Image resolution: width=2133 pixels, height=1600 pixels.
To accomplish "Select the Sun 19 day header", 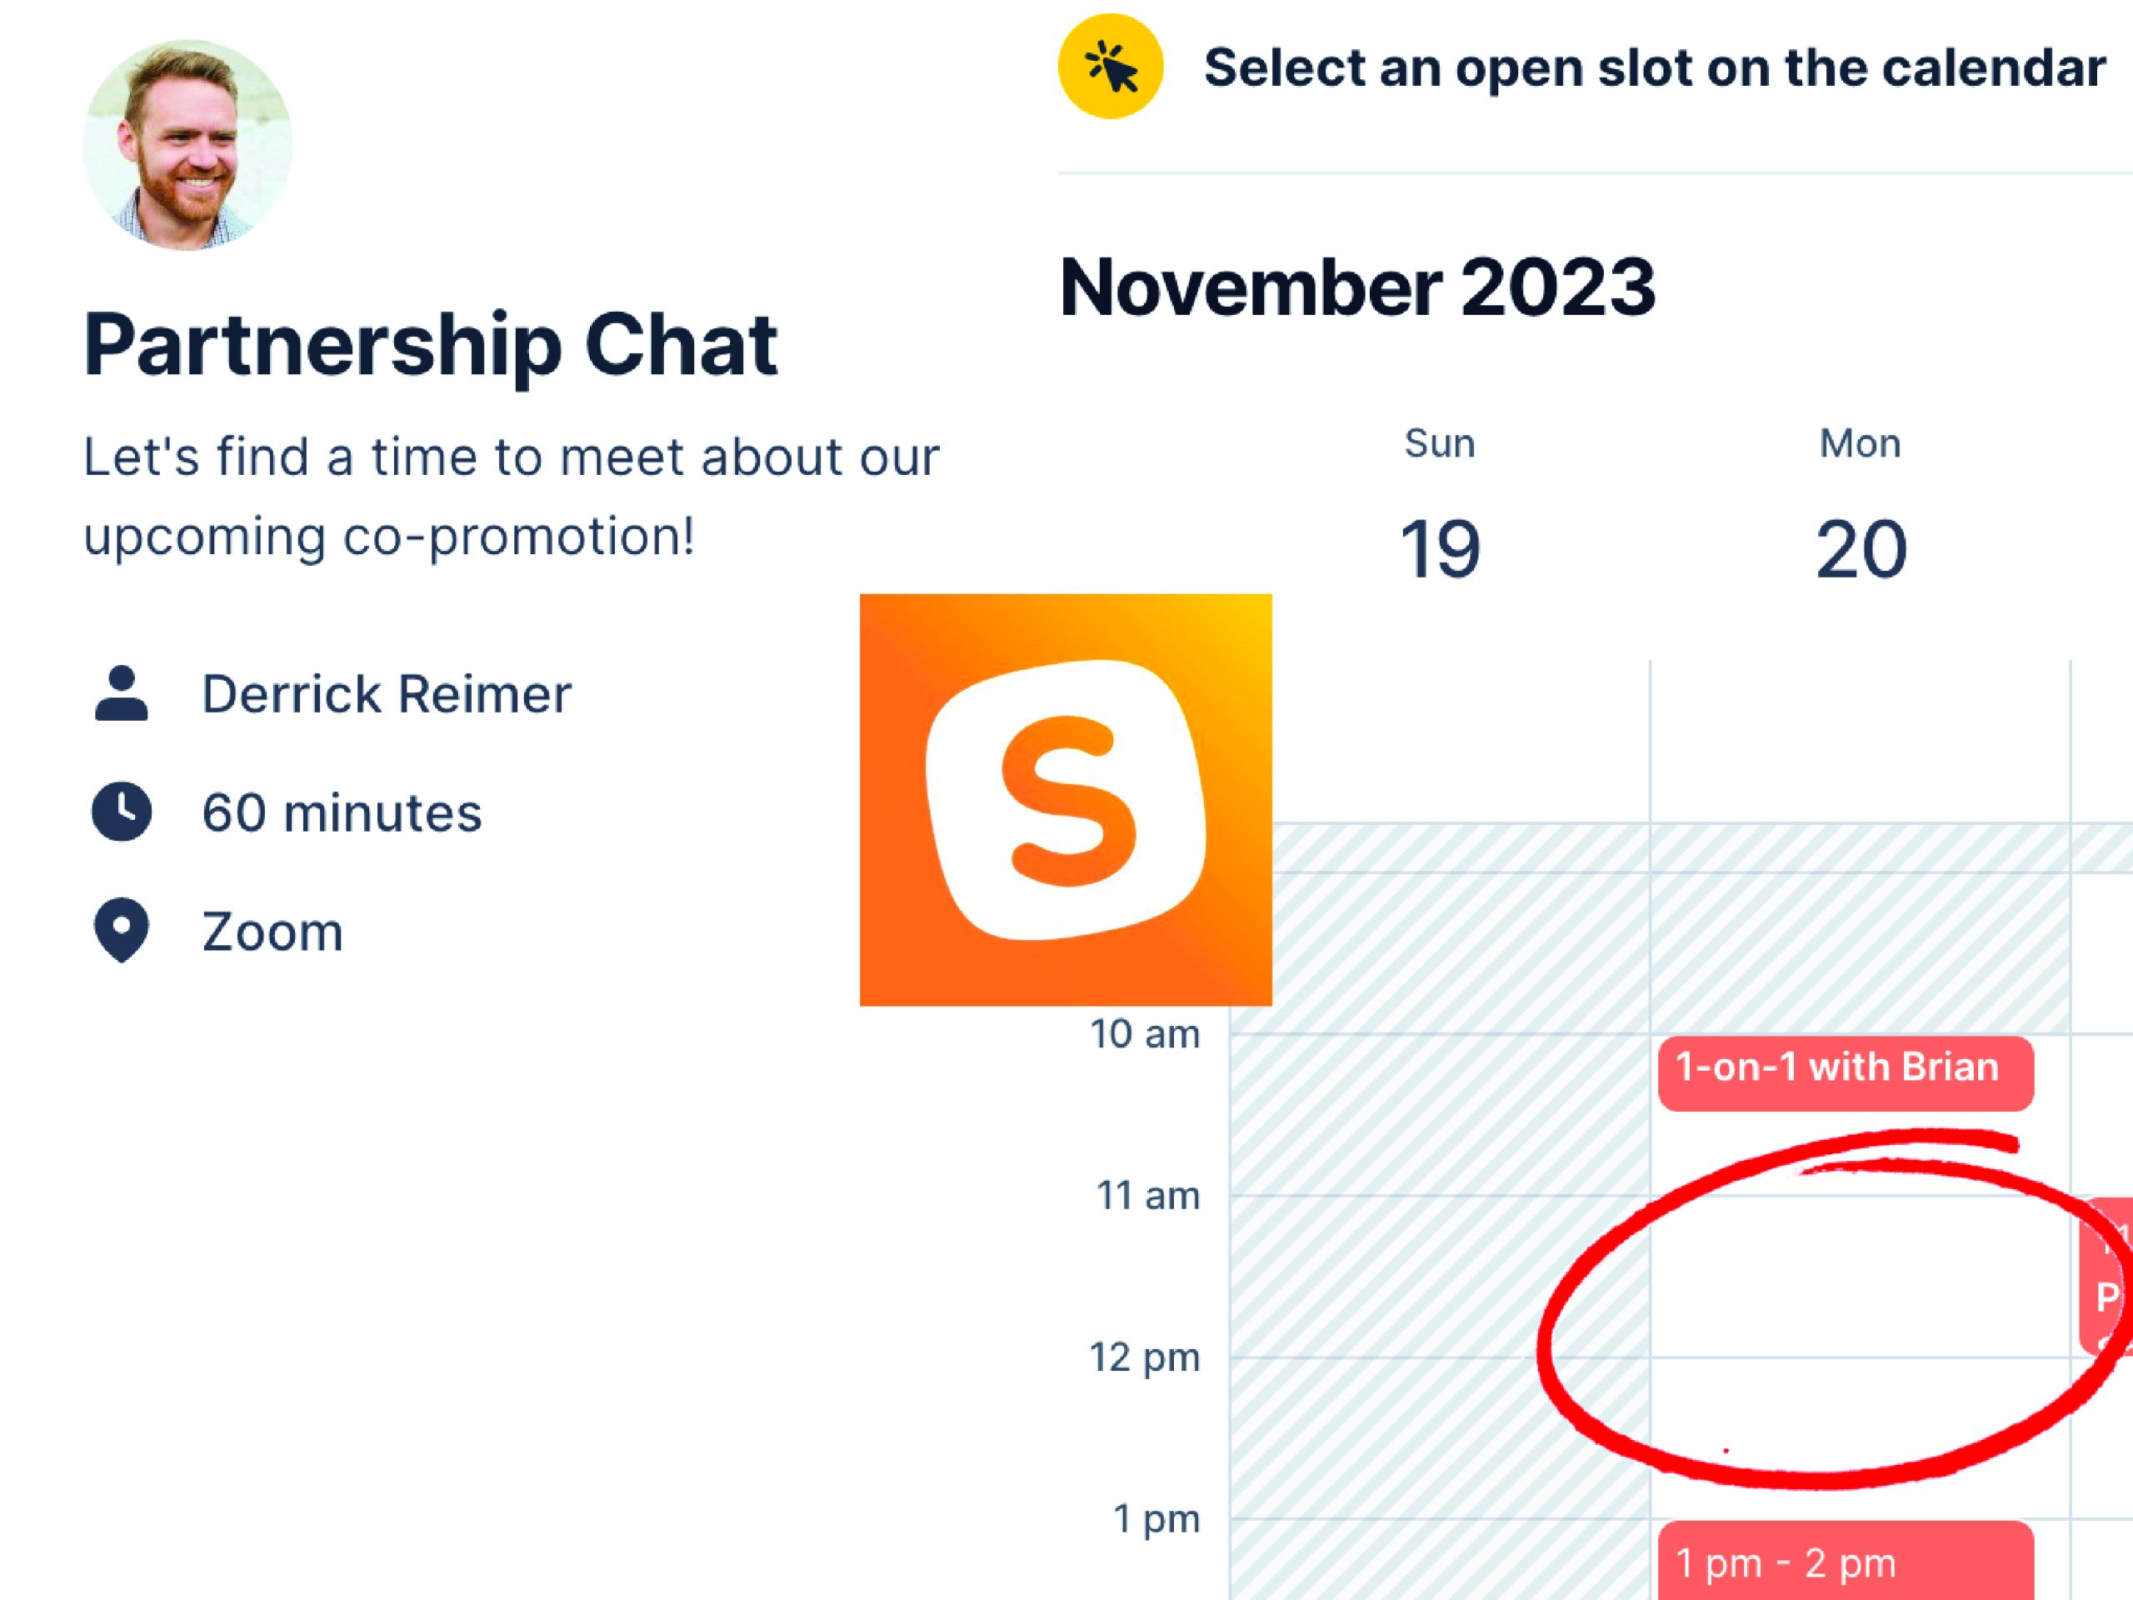I will [1440, 504].
